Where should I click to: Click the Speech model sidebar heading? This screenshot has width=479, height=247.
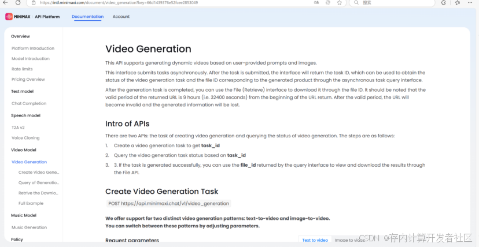(25, 115)
